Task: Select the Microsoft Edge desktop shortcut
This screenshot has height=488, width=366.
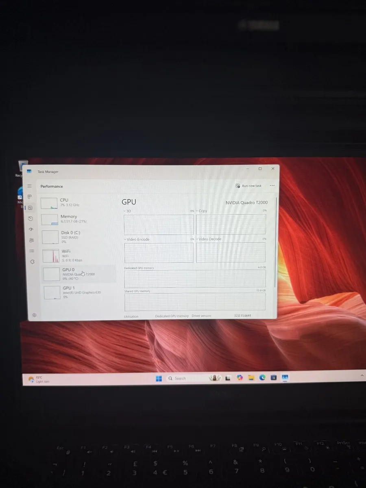Action: click(x=20, y=197)
